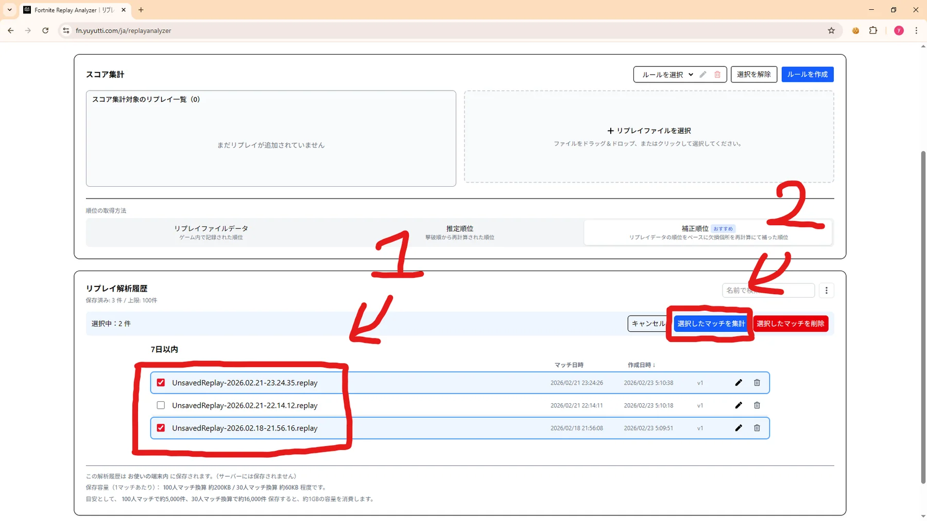Click the 選択したマッチを集計 button
Viewport: 927px width, 521px height.
tap(711, 324)
